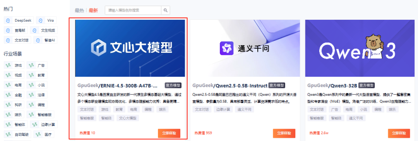Open the 文心大模型 banner image

[130, 48]
